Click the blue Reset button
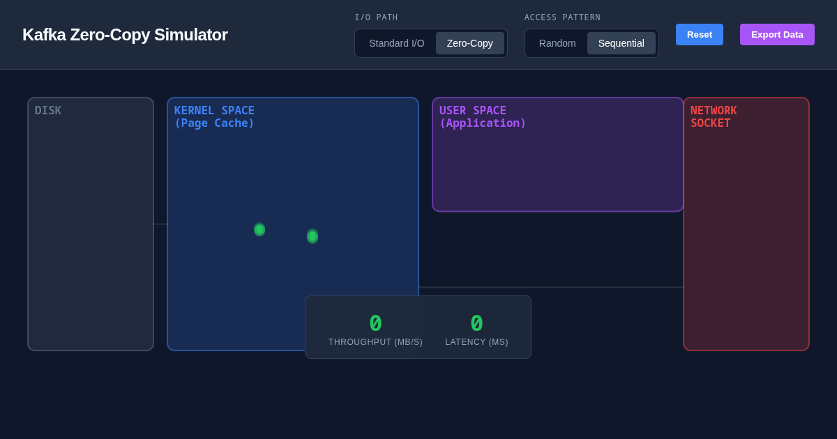 pos(700,34)
